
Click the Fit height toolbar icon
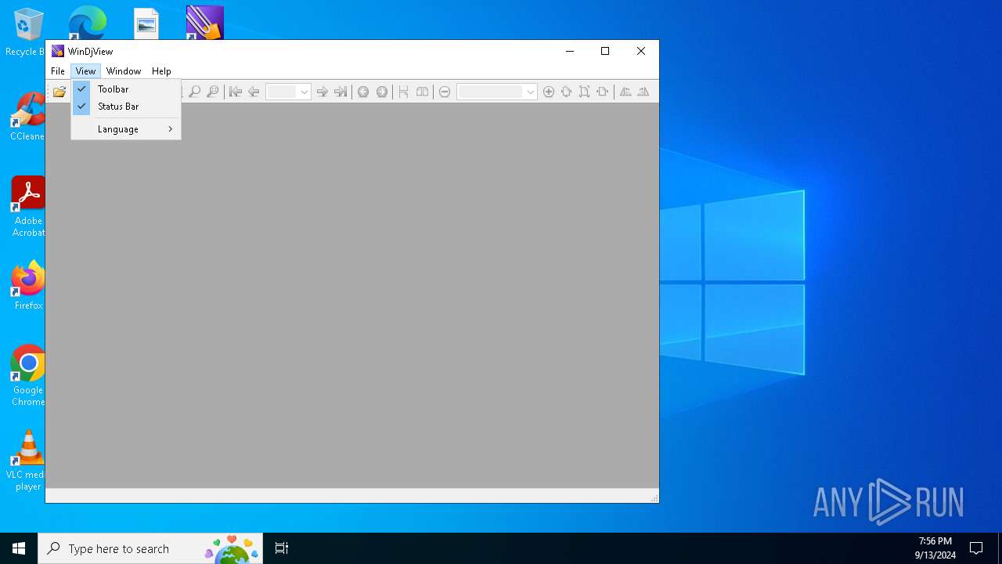point(585,92)
